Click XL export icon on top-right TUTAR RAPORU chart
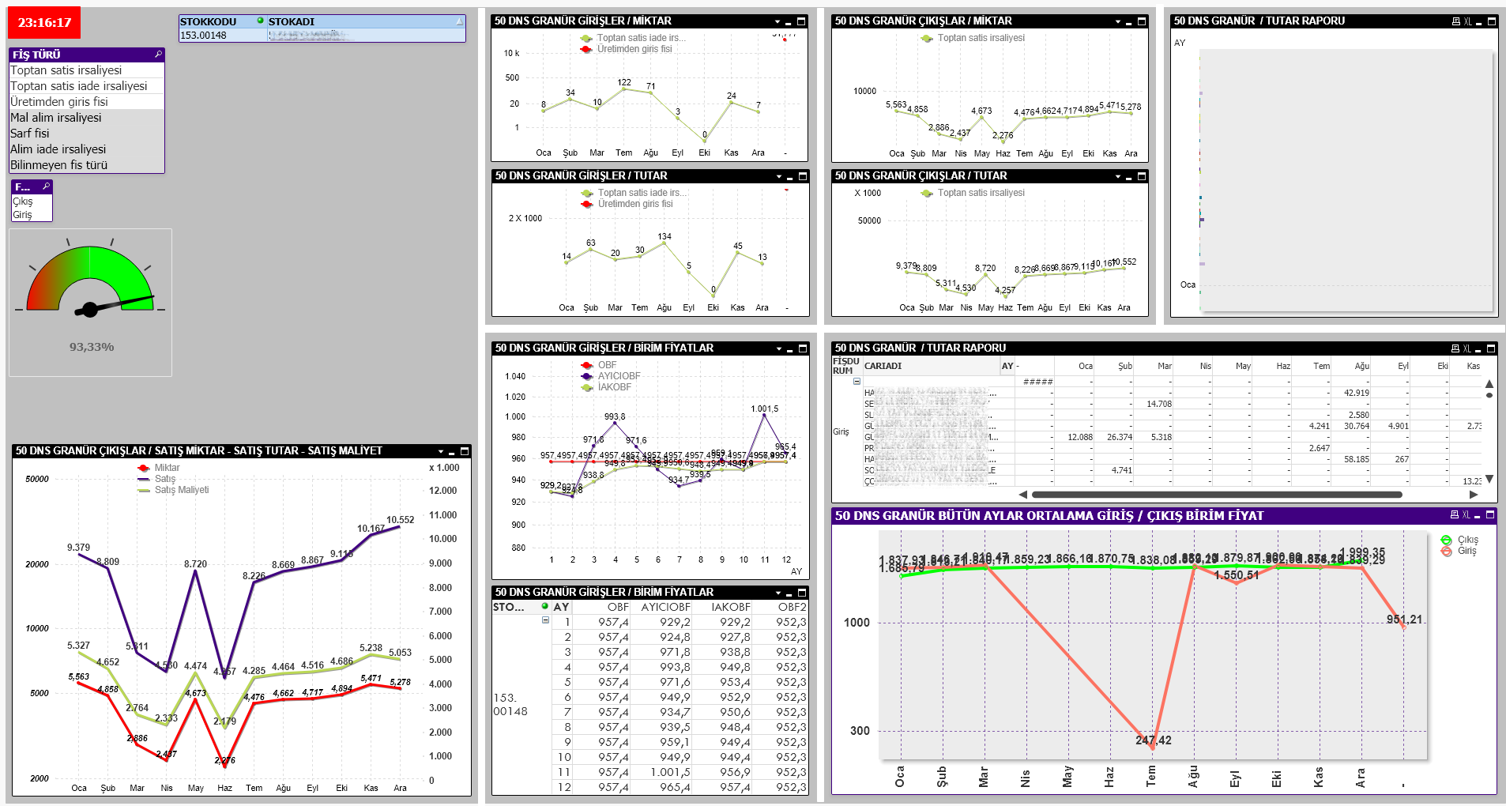 (1468, 21)
